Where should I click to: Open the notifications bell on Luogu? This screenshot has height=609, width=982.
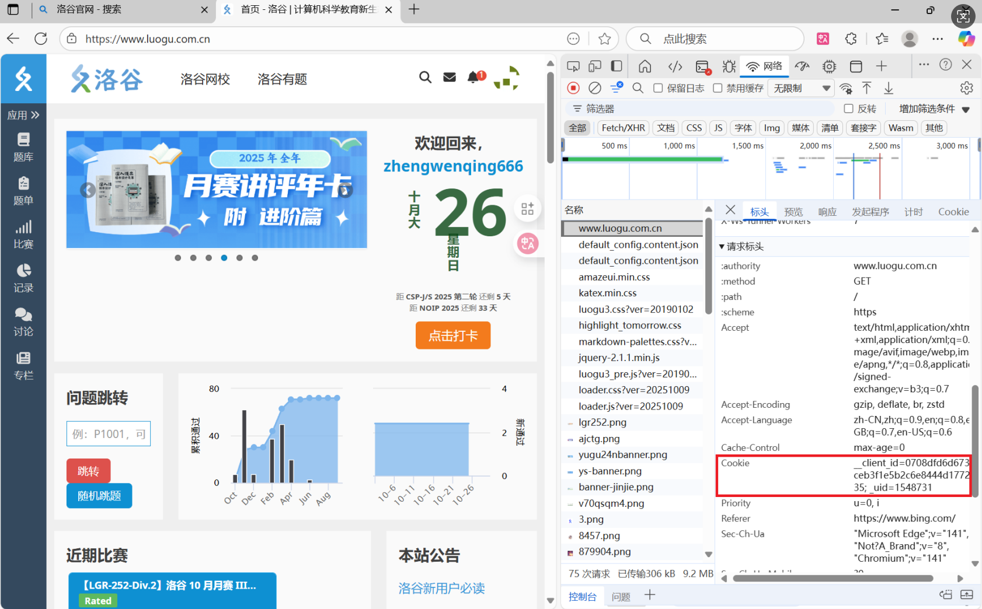point(473,78)
